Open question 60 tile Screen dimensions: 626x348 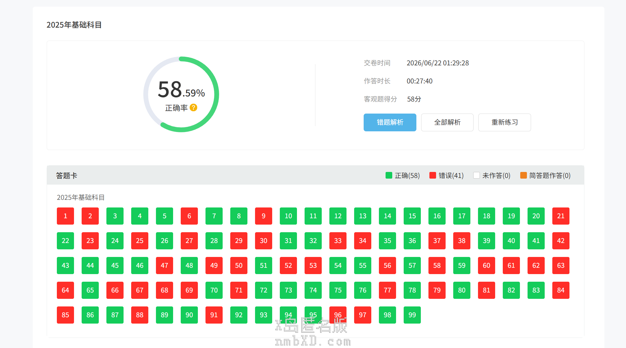coord(487,266)
